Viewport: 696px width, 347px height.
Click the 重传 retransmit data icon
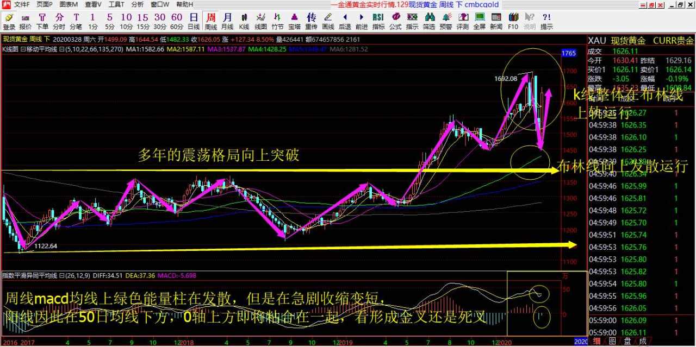pyautogui.click(x=311, y=21)
